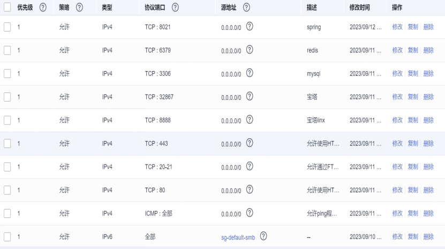
Task: Click the help icon next to 协议端口 header
Action: (x=175, y=7)
